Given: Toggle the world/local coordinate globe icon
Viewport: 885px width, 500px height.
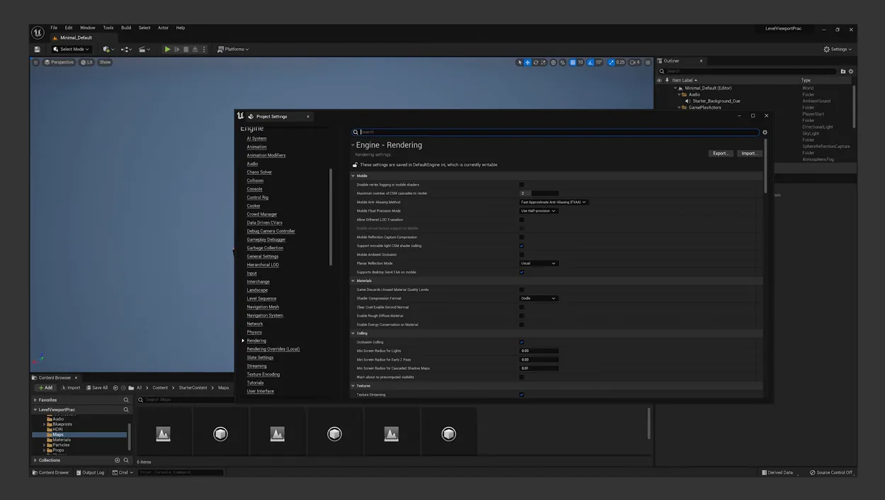Looking at the screenshot, I should [554, 62].
